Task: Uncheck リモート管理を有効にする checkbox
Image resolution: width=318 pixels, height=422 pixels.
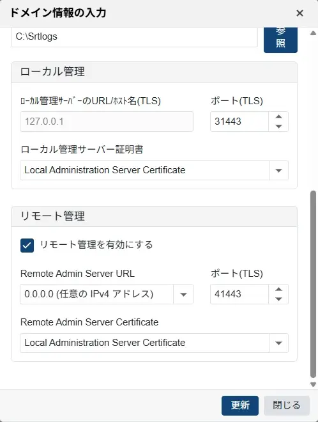Action: [x=27, y=245]
